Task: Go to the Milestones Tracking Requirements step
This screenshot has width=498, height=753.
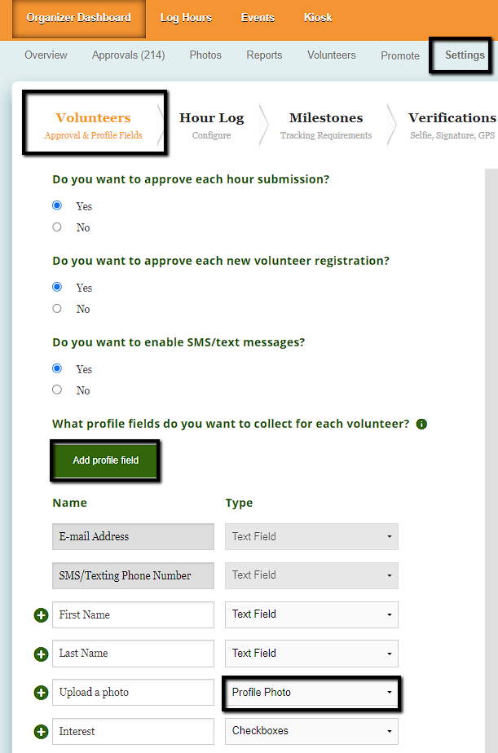Action: 326,125
